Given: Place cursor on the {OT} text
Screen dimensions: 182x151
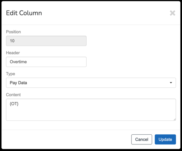Looking at the screenshot, I should coord(14,104).
